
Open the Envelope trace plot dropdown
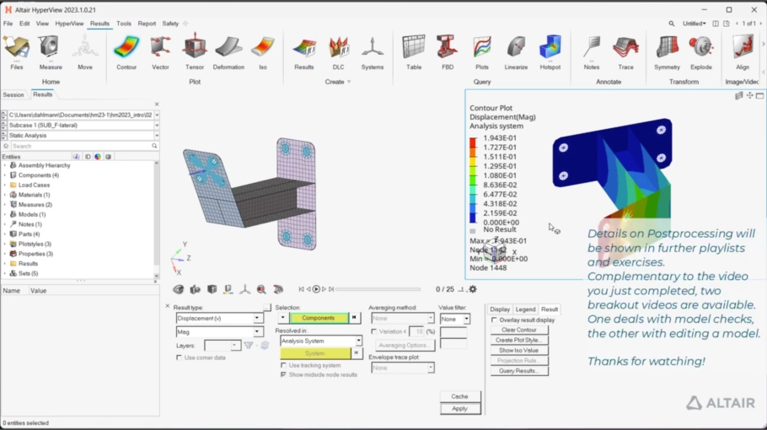pos(402,368)
